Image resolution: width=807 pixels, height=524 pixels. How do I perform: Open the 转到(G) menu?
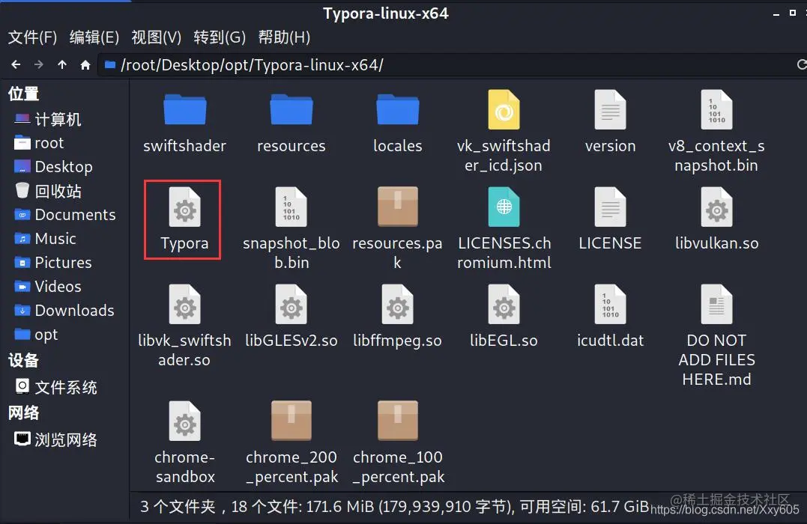click(220, 37)
